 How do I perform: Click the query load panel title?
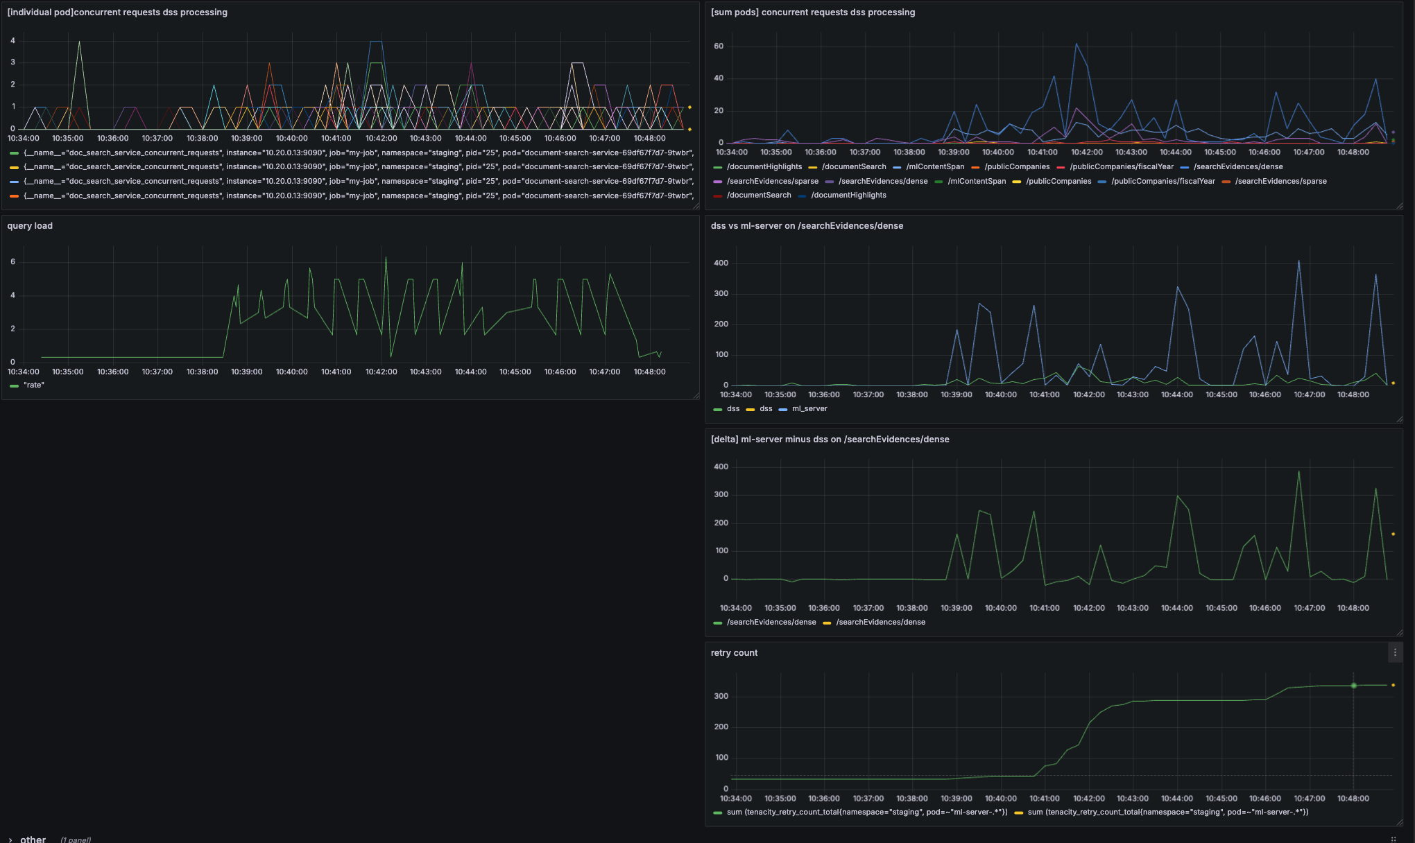30,226
